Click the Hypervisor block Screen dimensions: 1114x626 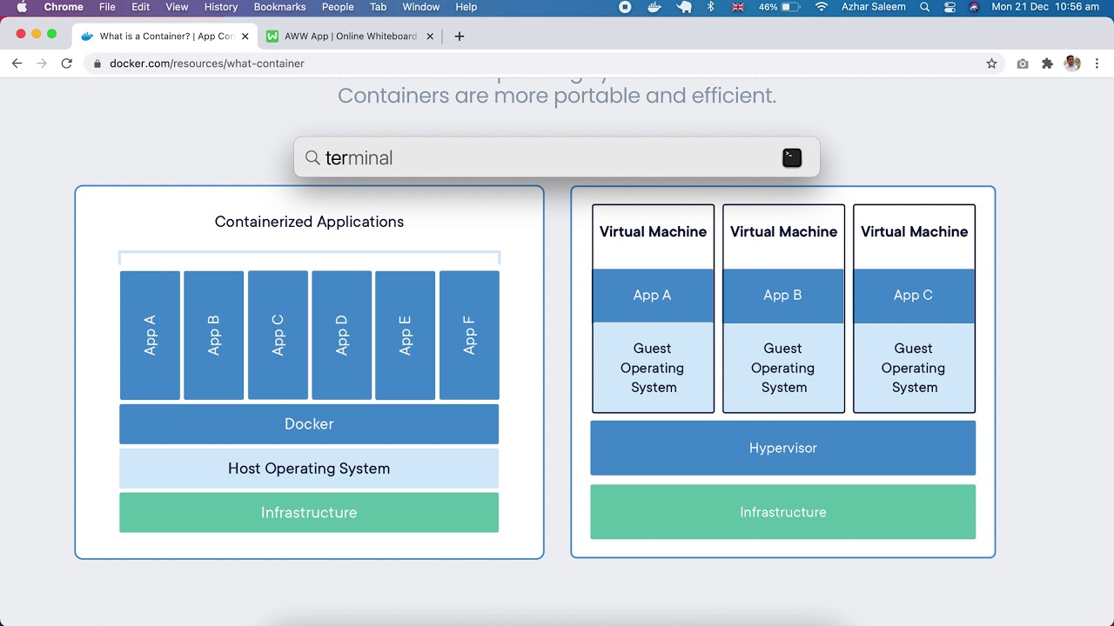point(783,448)
